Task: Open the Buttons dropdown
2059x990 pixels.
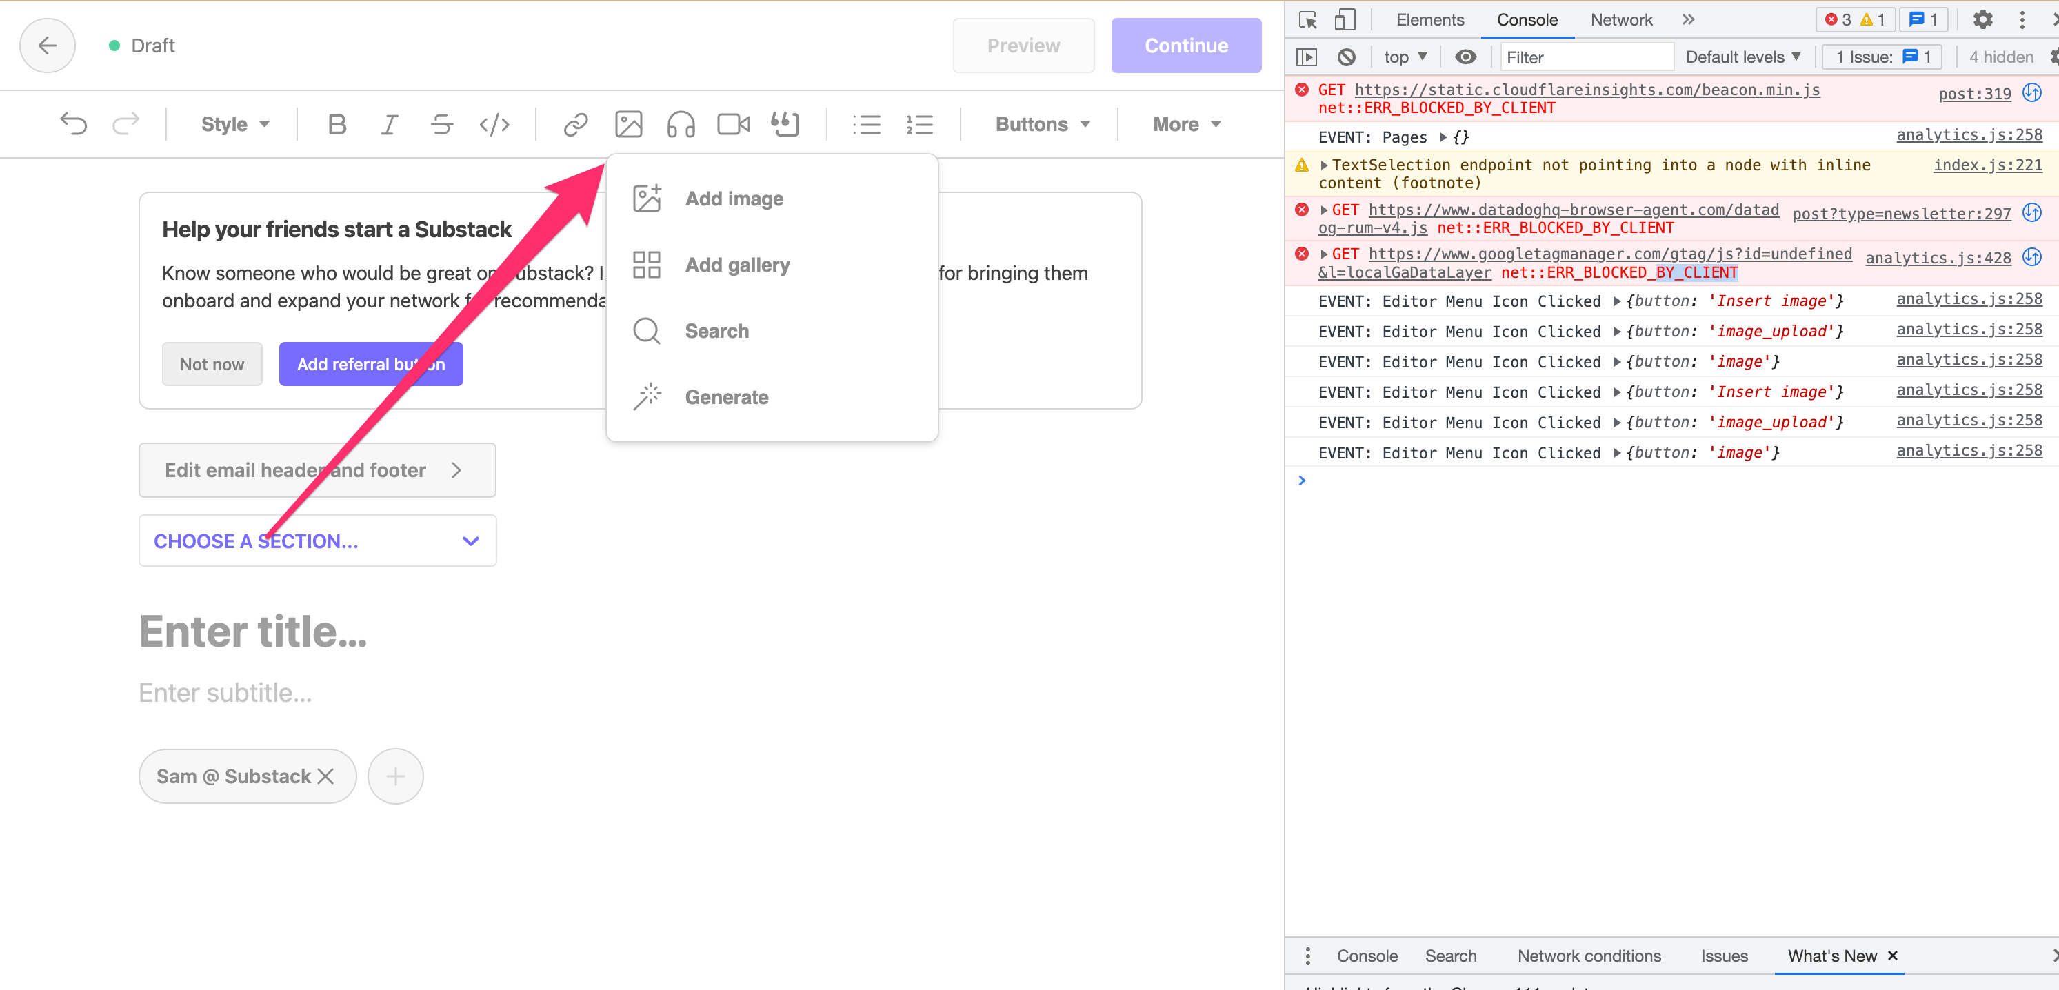Action: tap(1043, 124)
